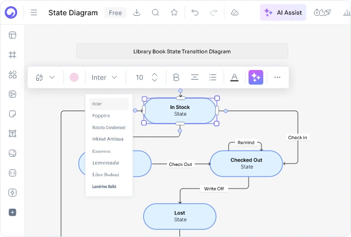Select Kameron font
Screen dimensions: 351x237
(101, 151)
